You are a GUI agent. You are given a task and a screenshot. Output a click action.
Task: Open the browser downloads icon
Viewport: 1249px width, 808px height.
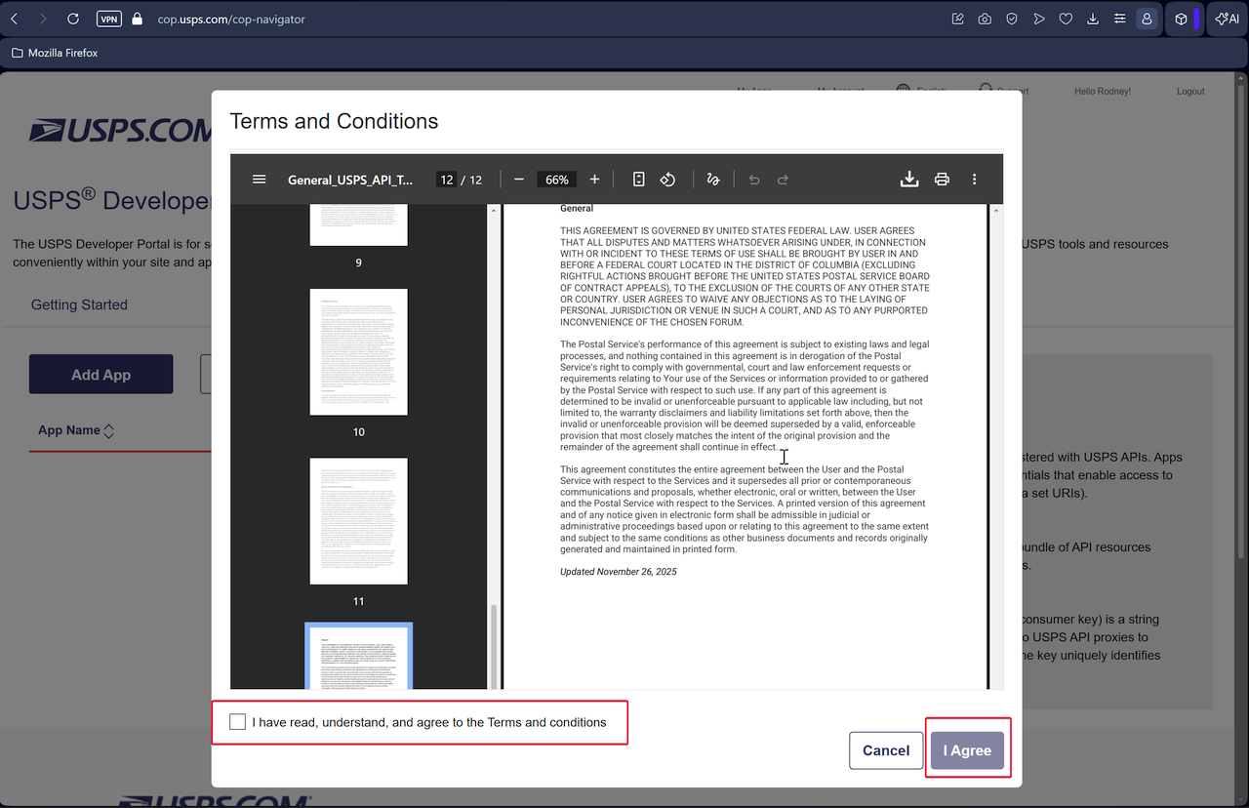click(x=1093, y=19)
